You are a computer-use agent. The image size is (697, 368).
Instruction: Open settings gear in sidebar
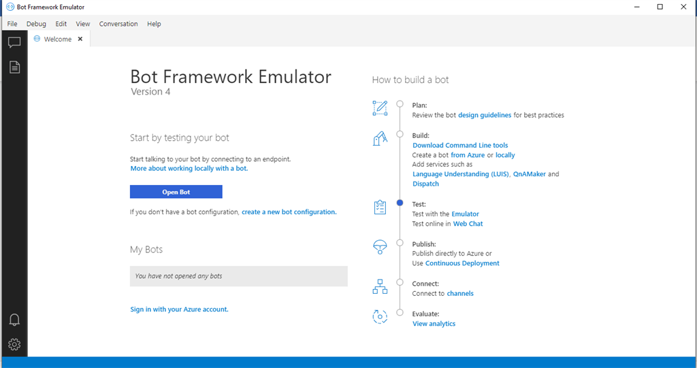(x=14, y=344)
